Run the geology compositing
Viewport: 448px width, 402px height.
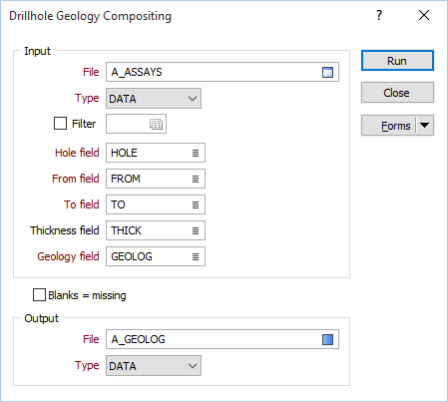coord(397,61)
